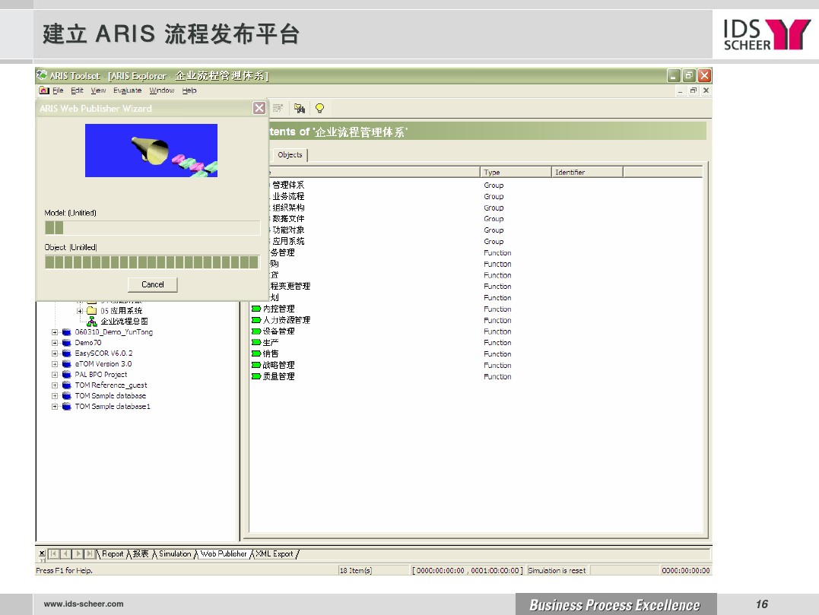Switch to the Report output tab
Screen dimensions: 819x615
point(113,553)
